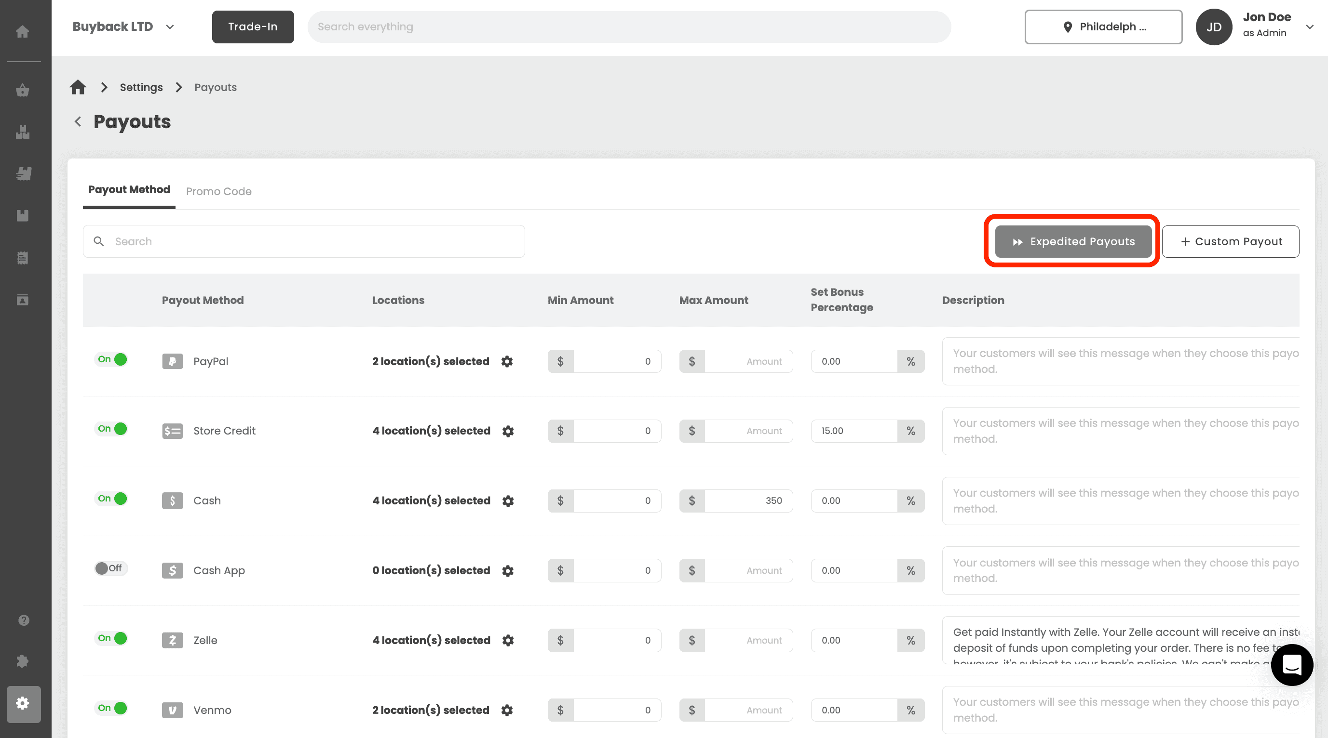Open the puzzle piece integrations sidebar icon
Image resolution: width=1328 pixels, height=738 pixels.
pos(23,661)
